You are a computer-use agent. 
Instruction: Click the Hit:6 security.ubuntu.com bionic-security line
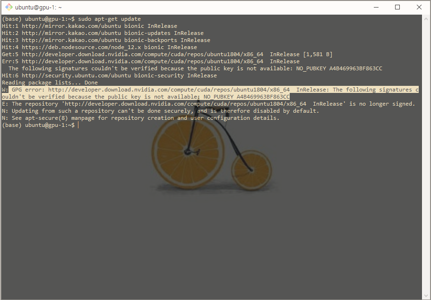(109, 75)
